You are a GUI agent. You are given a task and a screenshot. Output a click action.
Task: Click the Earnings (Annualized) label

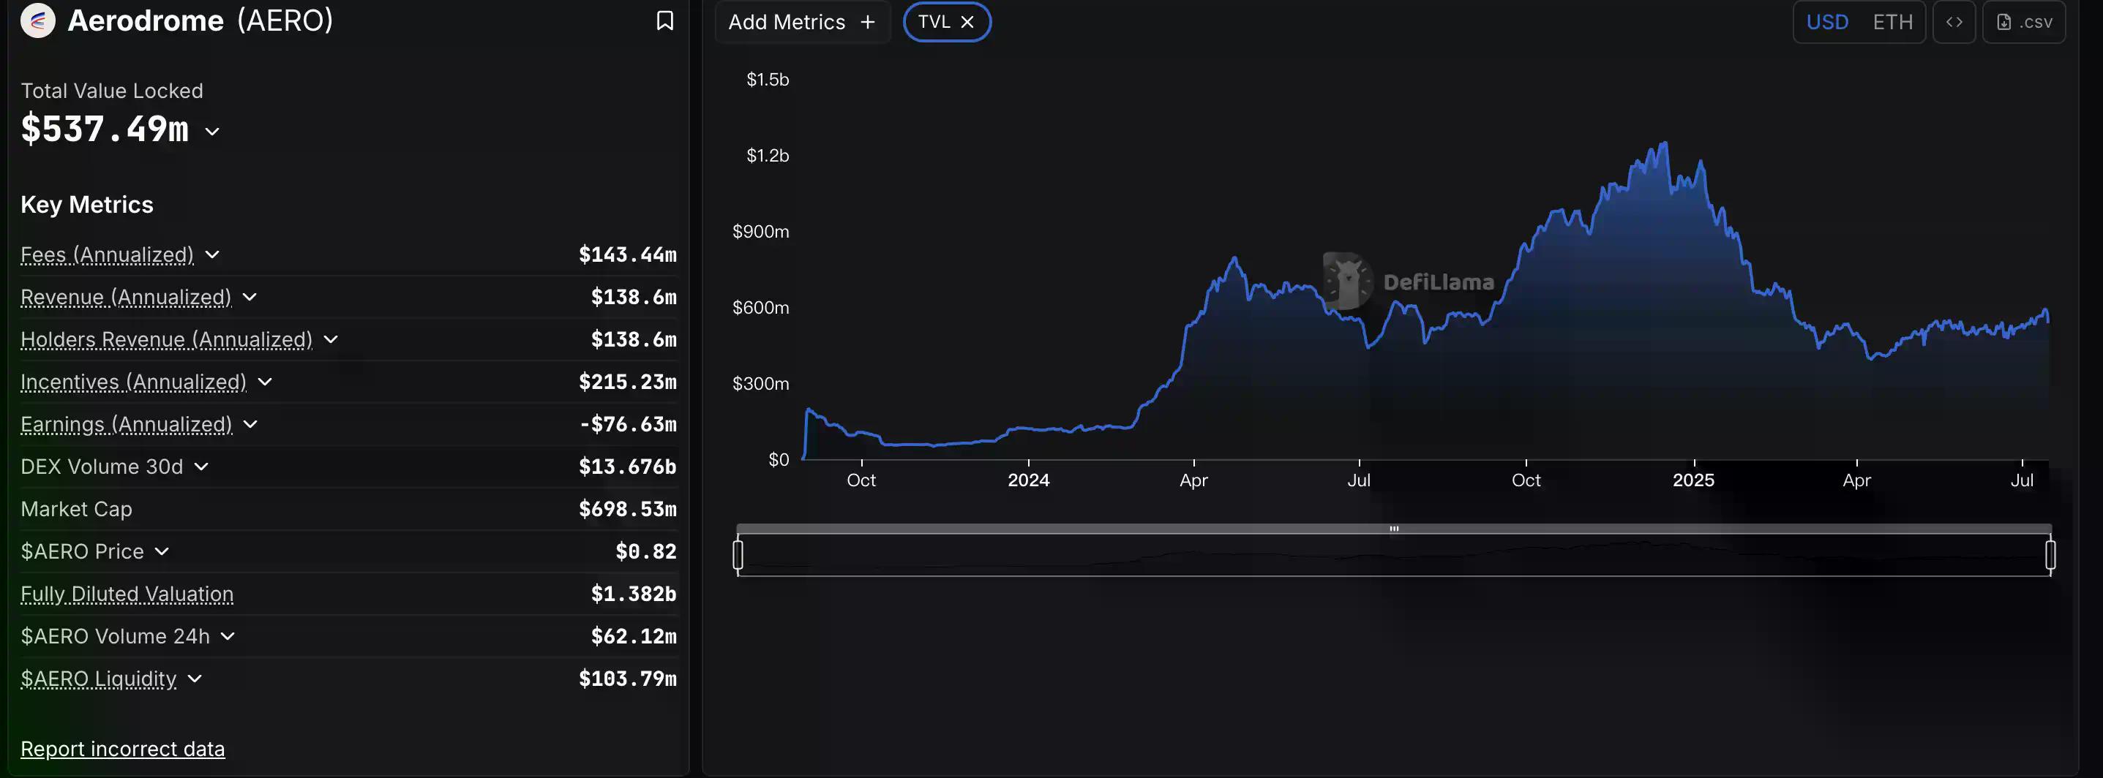[127, 424]
